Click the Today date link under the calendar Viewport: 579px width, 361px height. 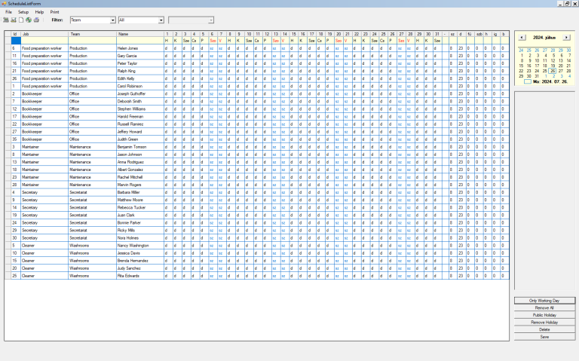[x=549, y=81]
